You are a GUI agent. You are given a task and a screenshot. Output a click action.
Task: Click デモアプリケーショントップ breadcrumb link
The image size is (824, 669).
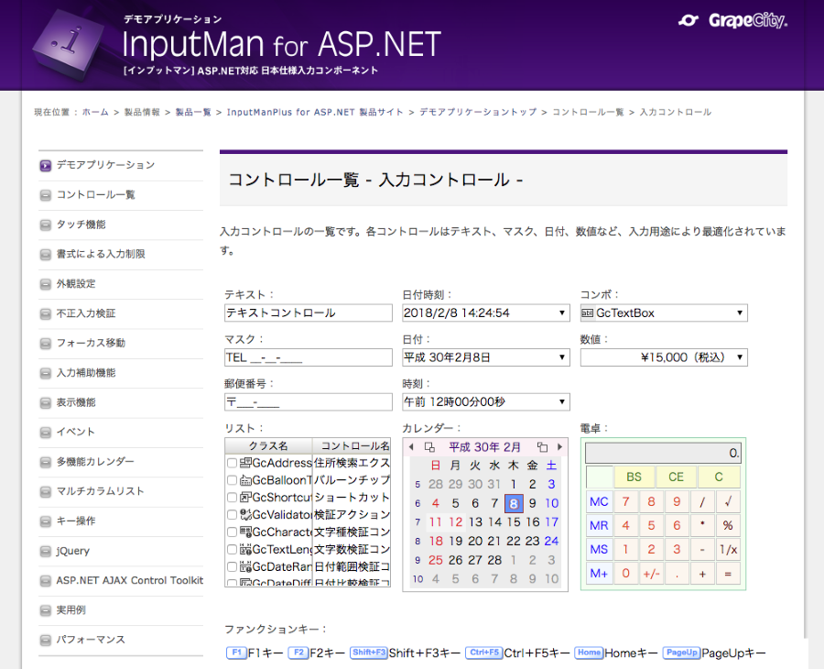(x=478, y=112)
